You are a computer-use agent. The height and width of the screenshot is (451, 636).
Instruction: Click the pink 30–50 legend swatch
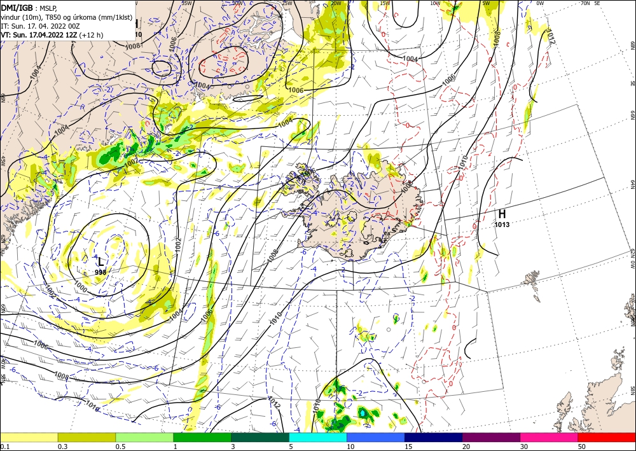coord(550,437)
